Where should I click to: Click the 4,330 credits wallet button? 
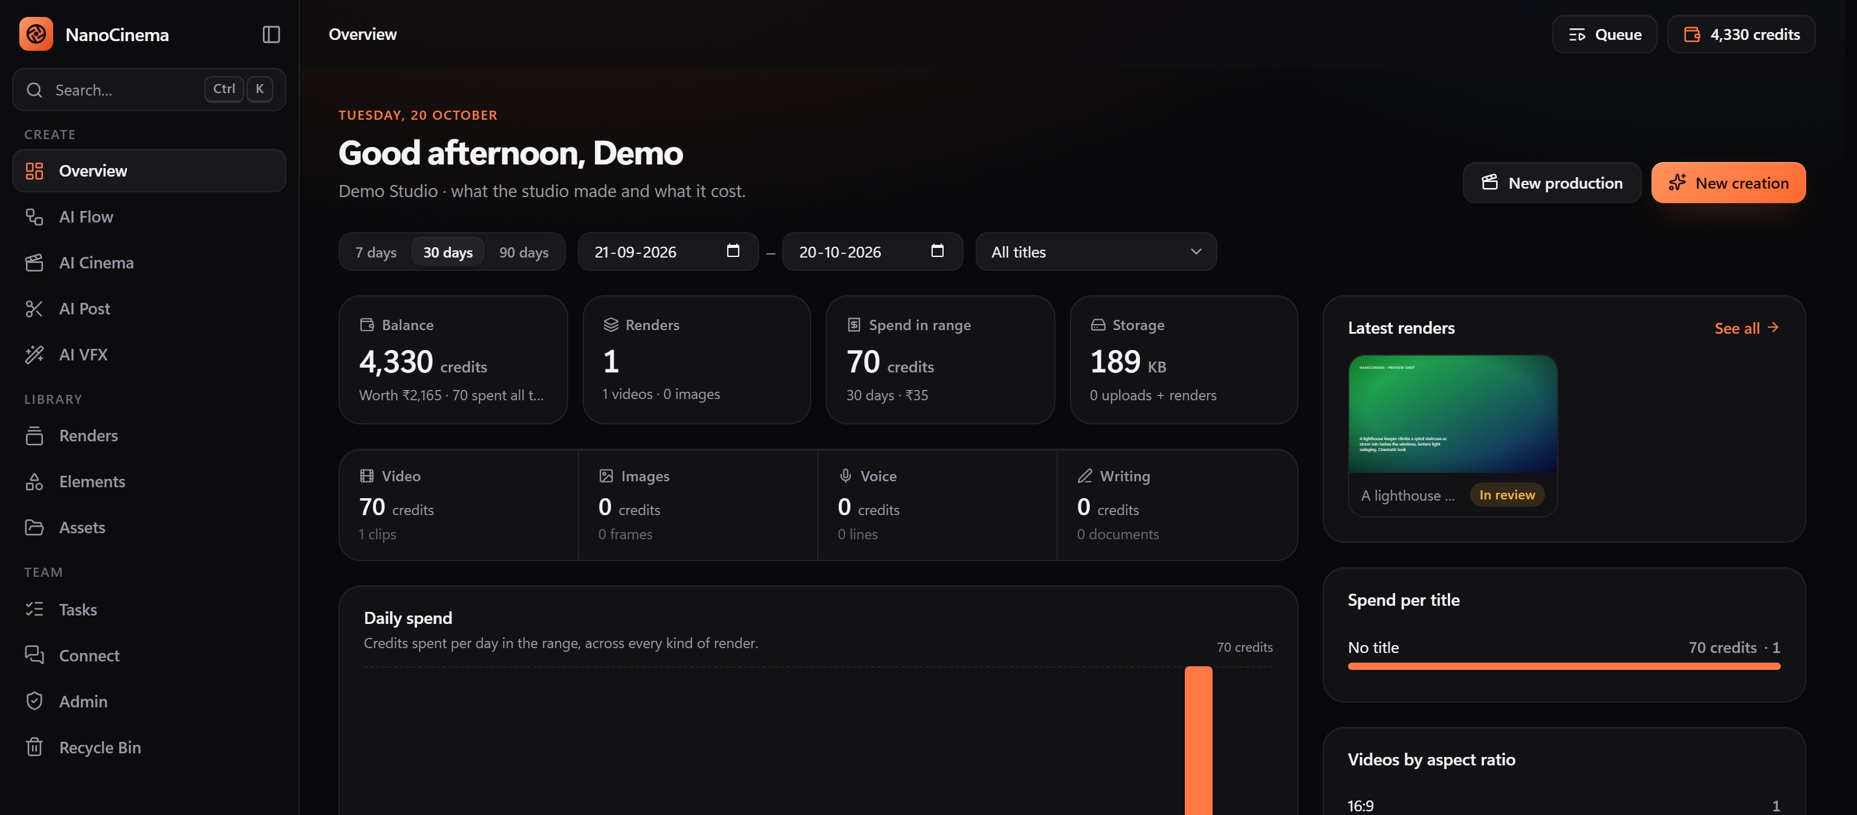point(1741,34)
